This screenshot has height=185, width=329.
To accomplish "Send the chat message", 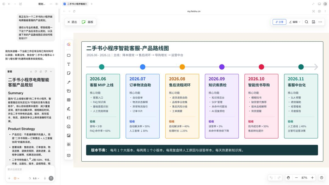I will click(x=51, y=178).
